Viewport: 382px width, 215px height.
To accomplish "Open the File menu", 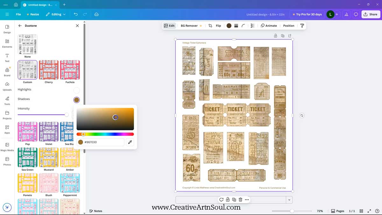I will pyautogui.click(x=18, y=14).
